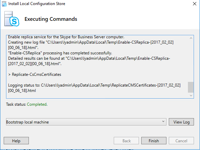This screenshot has height=150, width=200.
Task: Click the green Completed status text
Action: point(37,104)
